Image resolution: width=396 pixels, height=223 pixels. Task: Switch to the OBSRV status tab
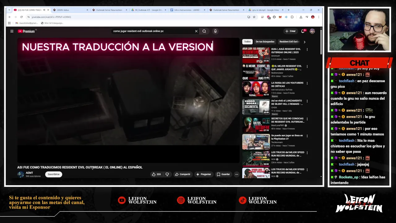coord(70,10)
